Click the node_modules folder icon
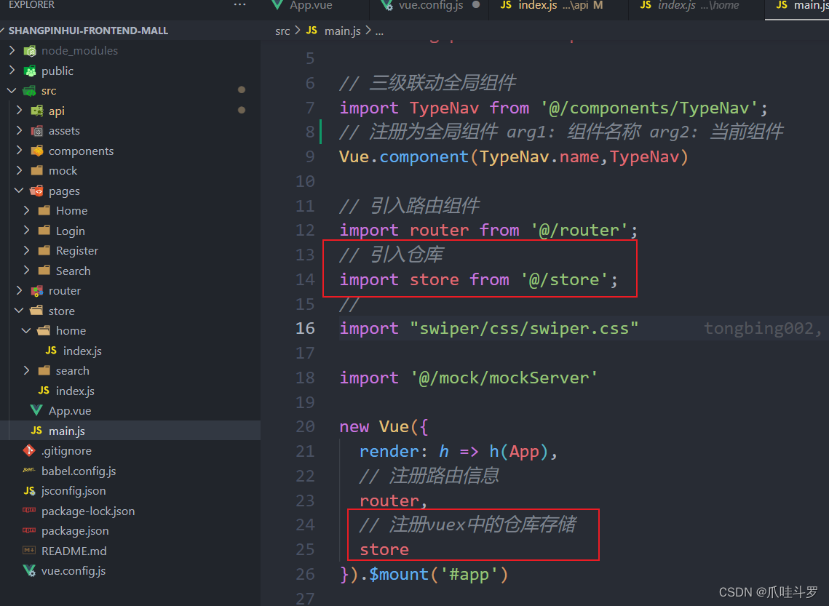The image size is (829, 606). (30, 51)
